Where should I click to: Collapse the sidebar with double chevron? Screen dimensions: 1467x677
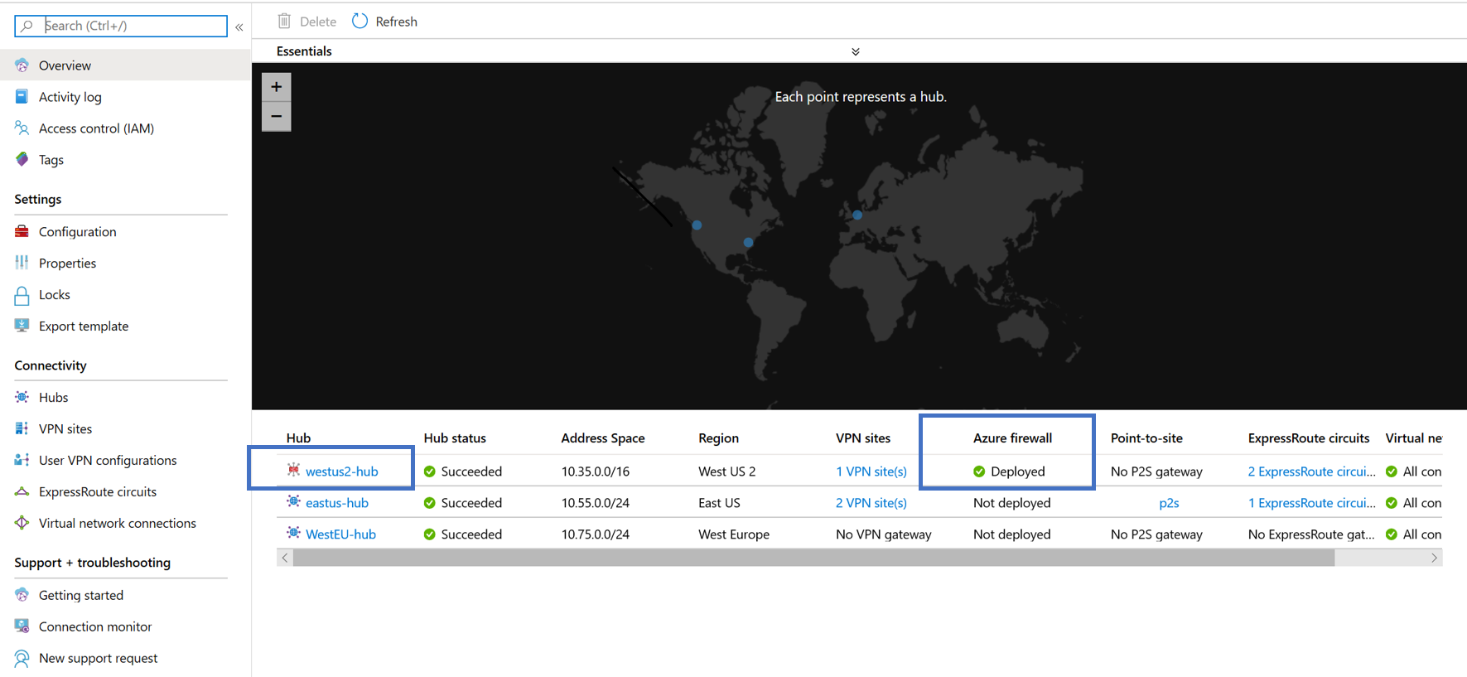(239, 27)
